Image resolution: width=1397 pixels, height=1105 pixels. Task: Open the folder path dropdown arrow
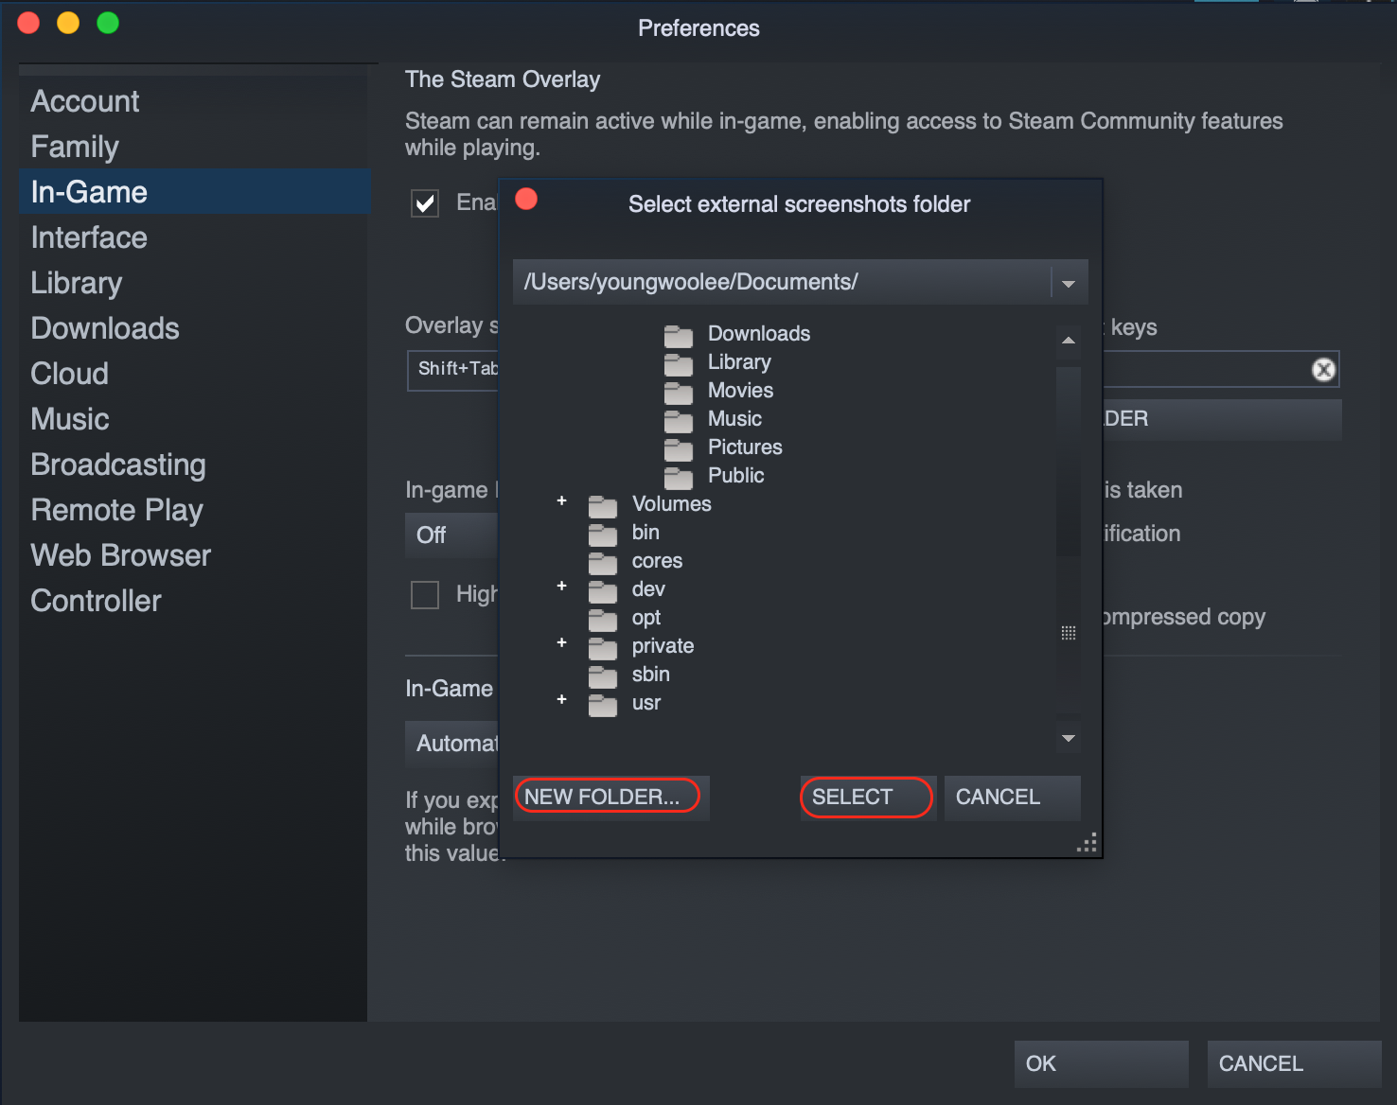click(1069, 283)
